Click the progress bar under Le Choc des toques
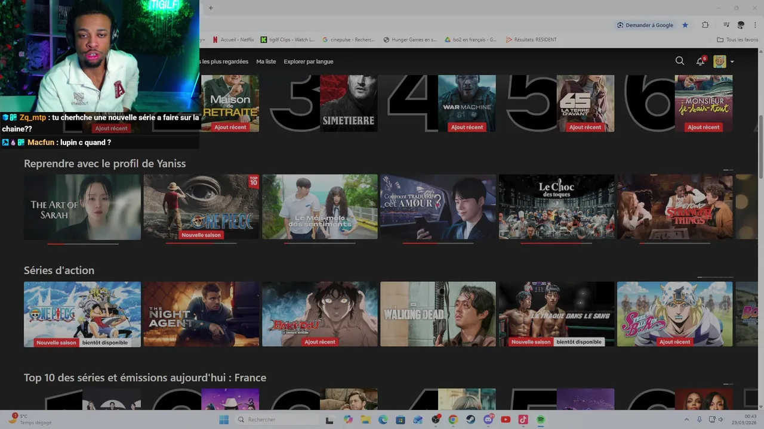The height and width of the screenshot is (429, 764). point(556,244)
